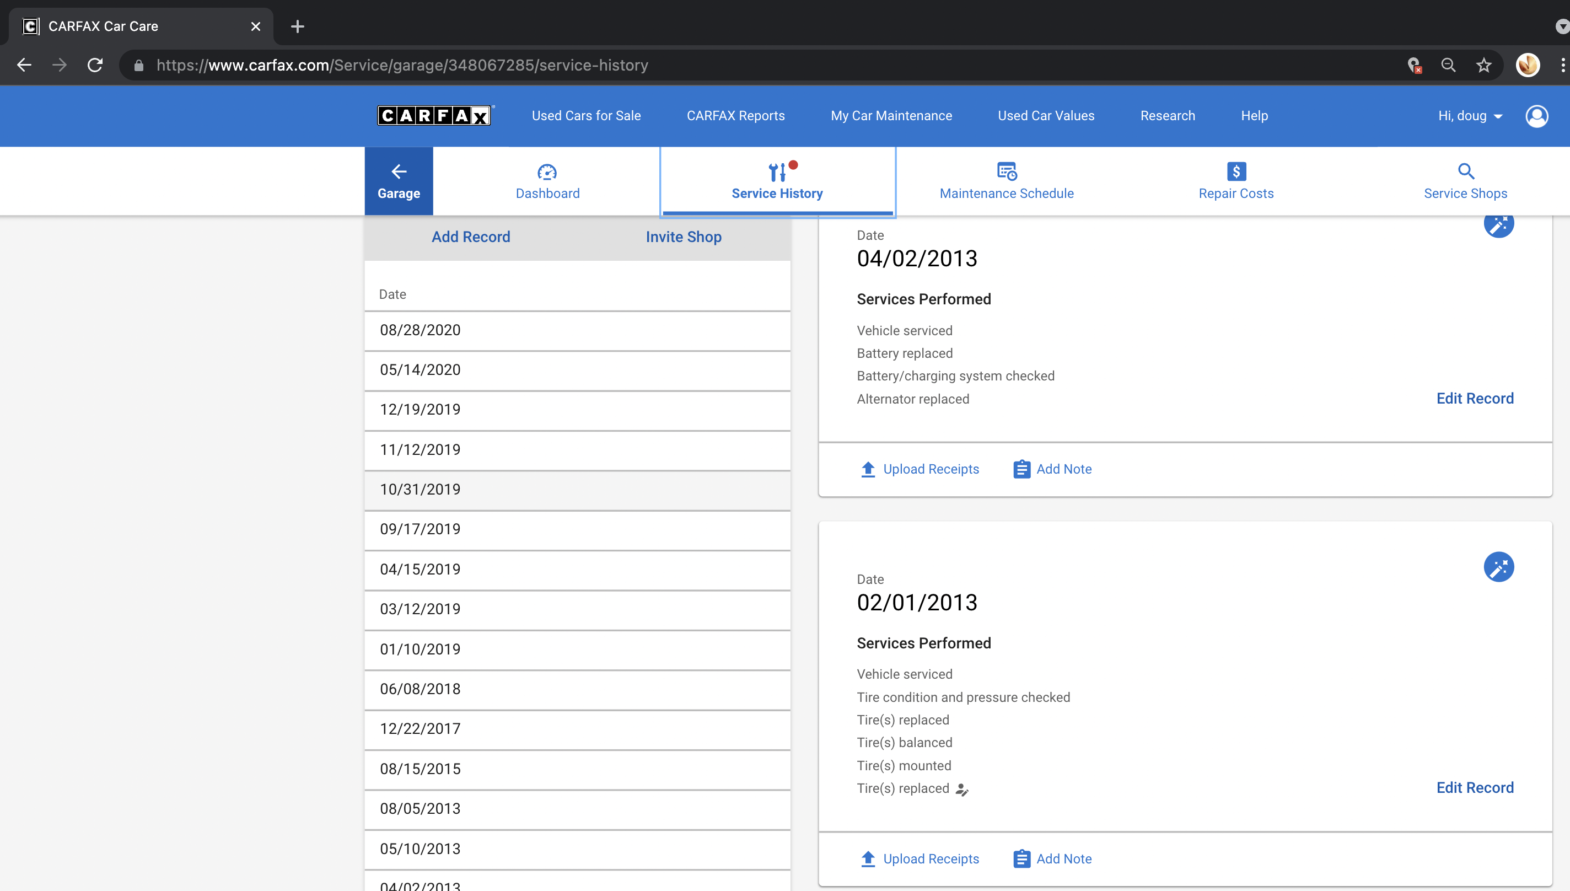The height and width of the screenshot is (891, 1570).
Task: Select the 08/15/2015 date row
Action: tap(577, 770)
